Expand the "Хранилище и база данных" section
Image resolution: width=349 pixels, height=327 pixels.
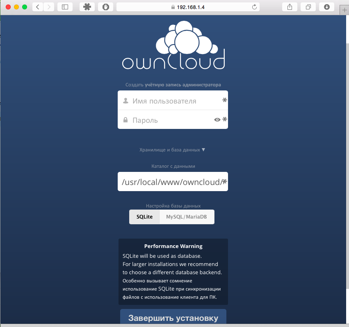[173, 150]
